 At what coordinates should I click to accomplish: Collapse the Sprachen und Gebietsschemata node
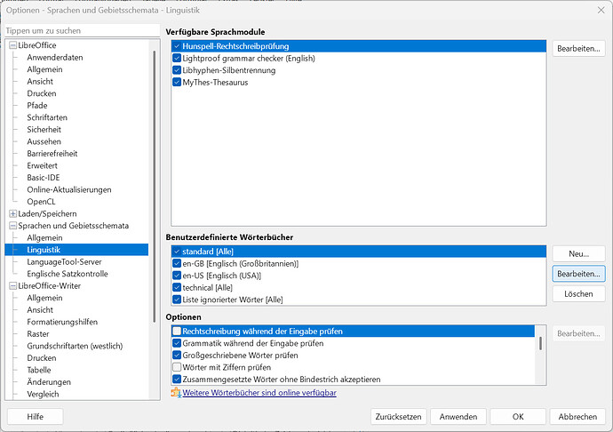[12, 226]
